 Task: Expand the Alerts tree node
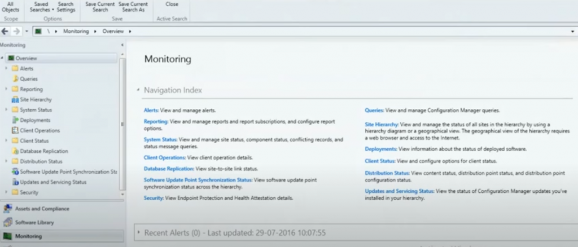pos(6,68)
